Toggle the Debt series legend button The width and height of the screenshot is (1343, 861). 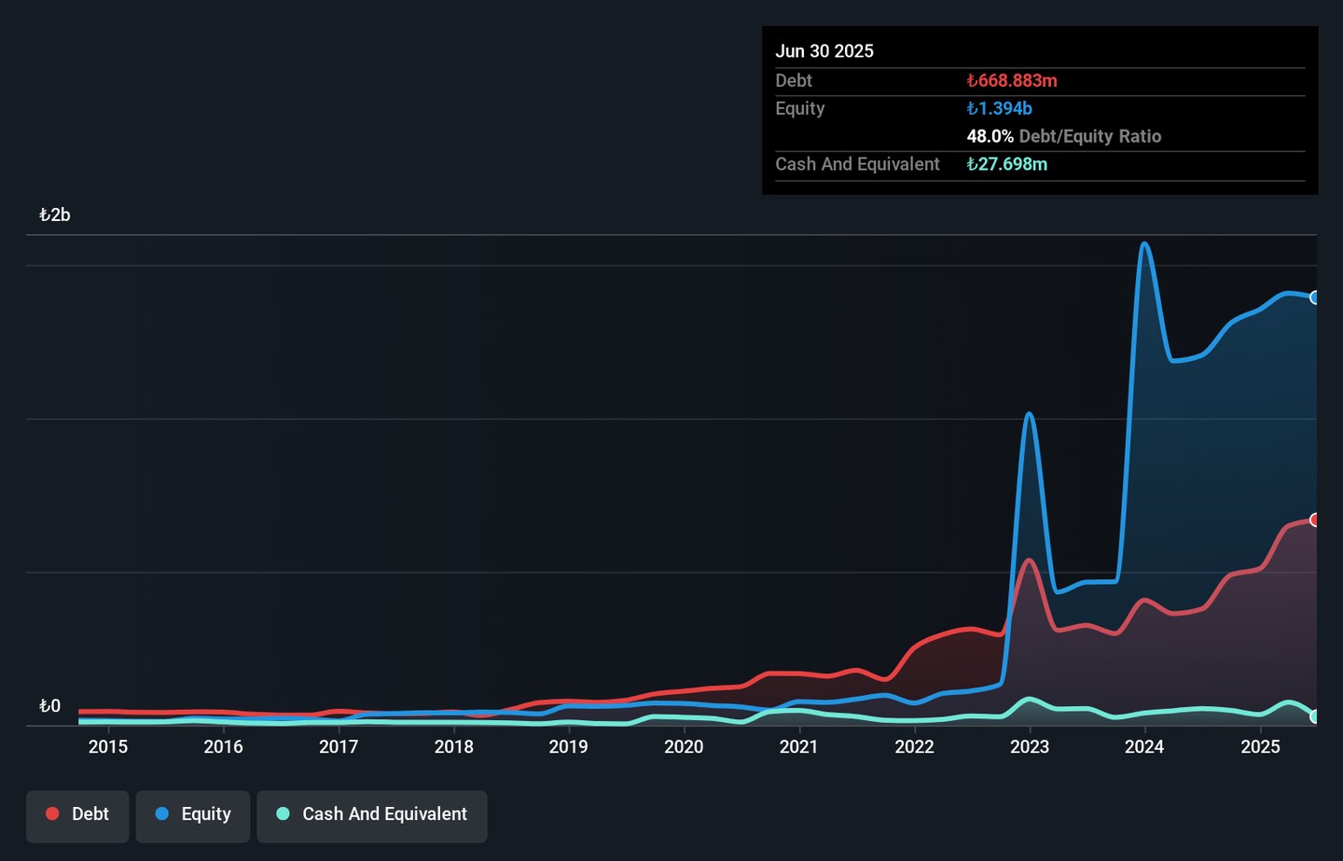click(x=77, y=815)
